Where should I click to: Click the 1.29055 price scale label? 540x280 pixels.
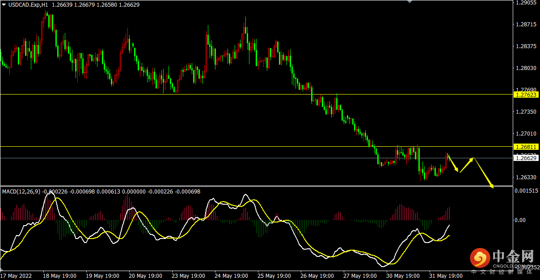point(526,3)
